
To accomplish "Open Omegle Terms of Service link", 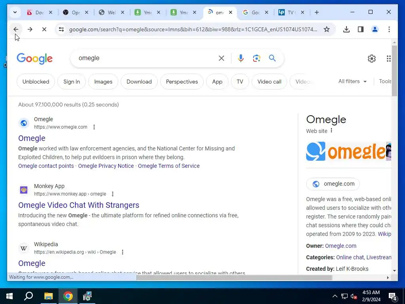I will pos(168,166).
